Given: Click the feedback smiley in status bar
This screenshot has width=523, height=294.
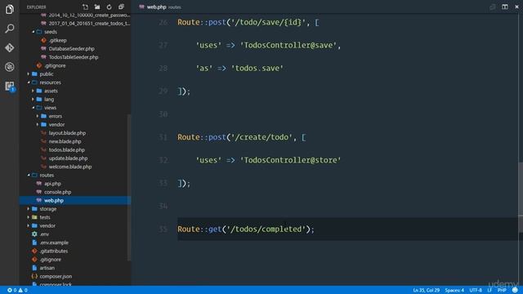Looking at the screenshot, I should [515, 291].
